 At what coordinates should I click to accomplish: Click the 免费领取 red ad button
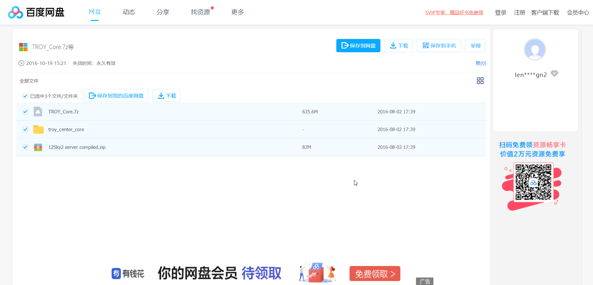coord(375,274)
